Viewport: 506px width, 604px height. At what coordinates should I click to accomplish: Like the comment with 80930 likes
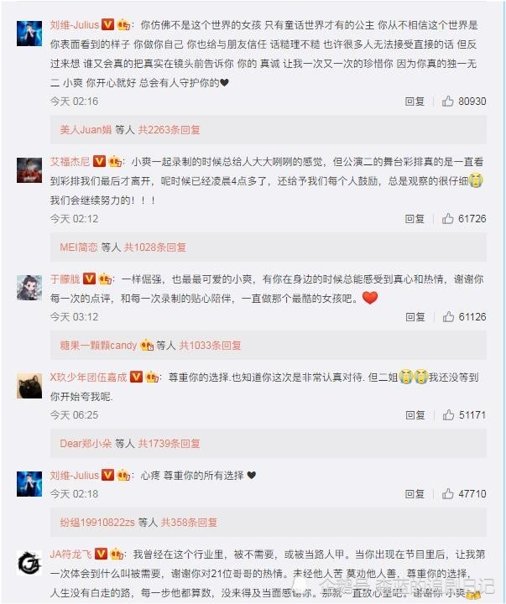pos(447,102)
